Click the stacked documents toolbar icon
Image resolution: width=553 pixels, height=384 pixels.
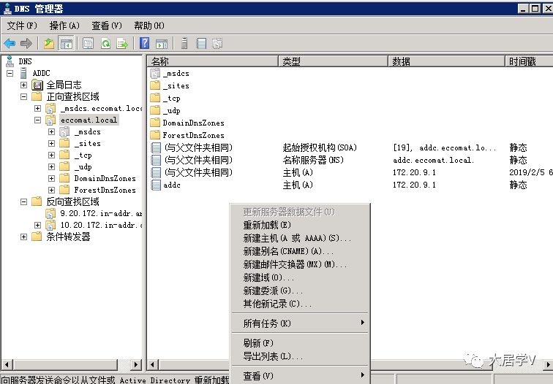(x=217, y=44)
